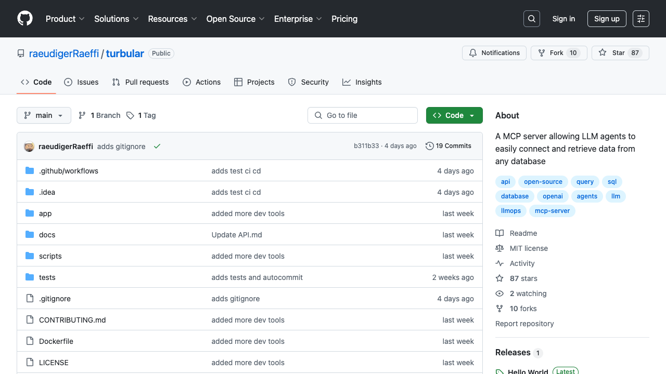666x374 pixels.
Task: Click the database topic tag
Action: coord(515,196)
